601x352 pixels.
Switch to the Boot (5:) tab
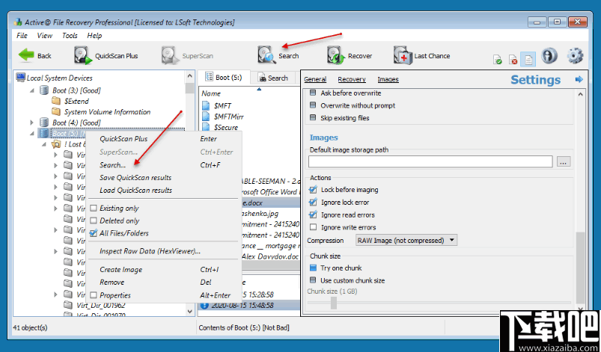pos(225,77)
